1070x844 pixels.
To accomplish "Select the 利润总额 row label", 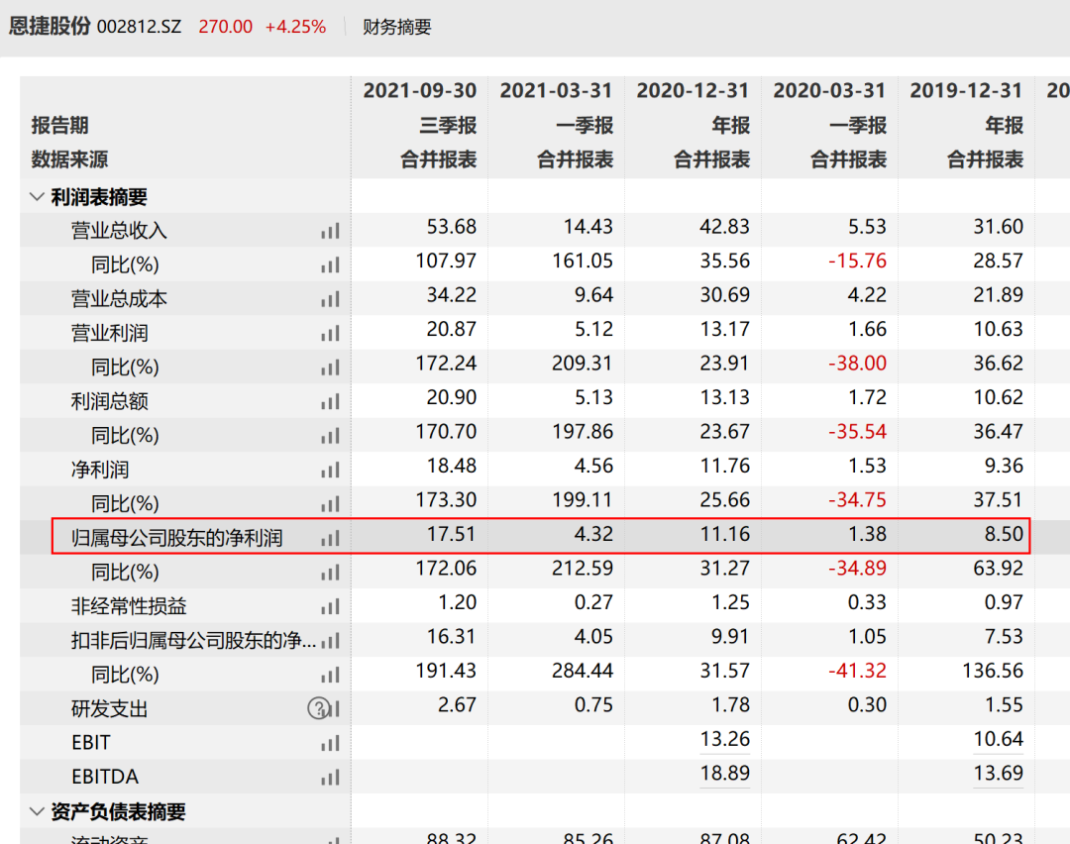I will click(109, 401).
